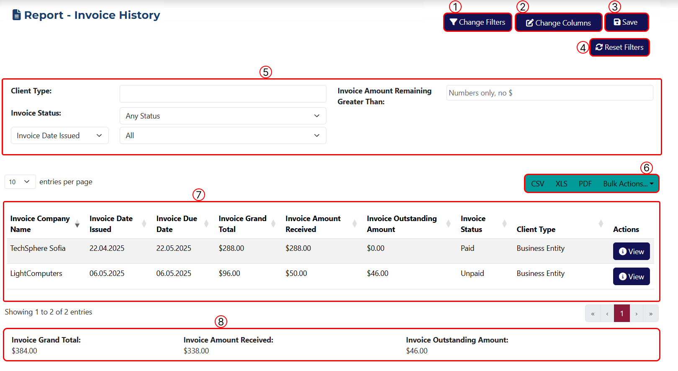Go to previous page with ‹ button
678x371 pixels.
[607, 314]
